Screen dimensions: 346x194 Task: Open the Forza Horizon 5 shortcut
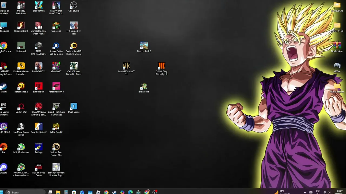pyautogui.click(x=56, y=88)
